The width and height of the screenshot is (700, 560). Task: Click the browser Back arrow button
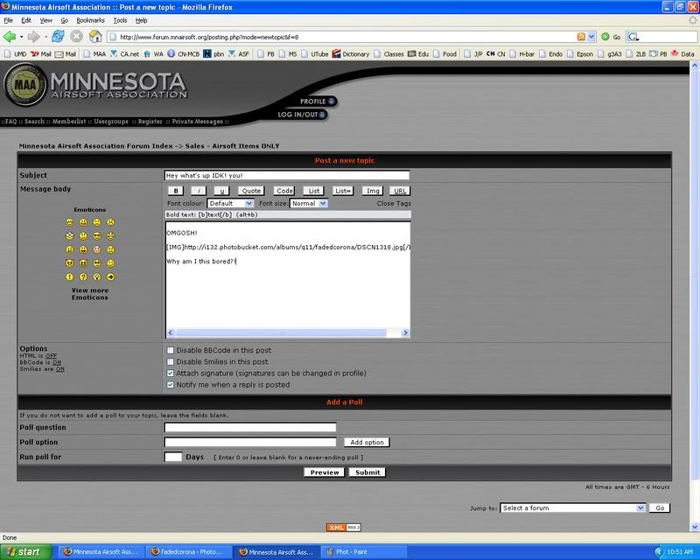[11, 37]
